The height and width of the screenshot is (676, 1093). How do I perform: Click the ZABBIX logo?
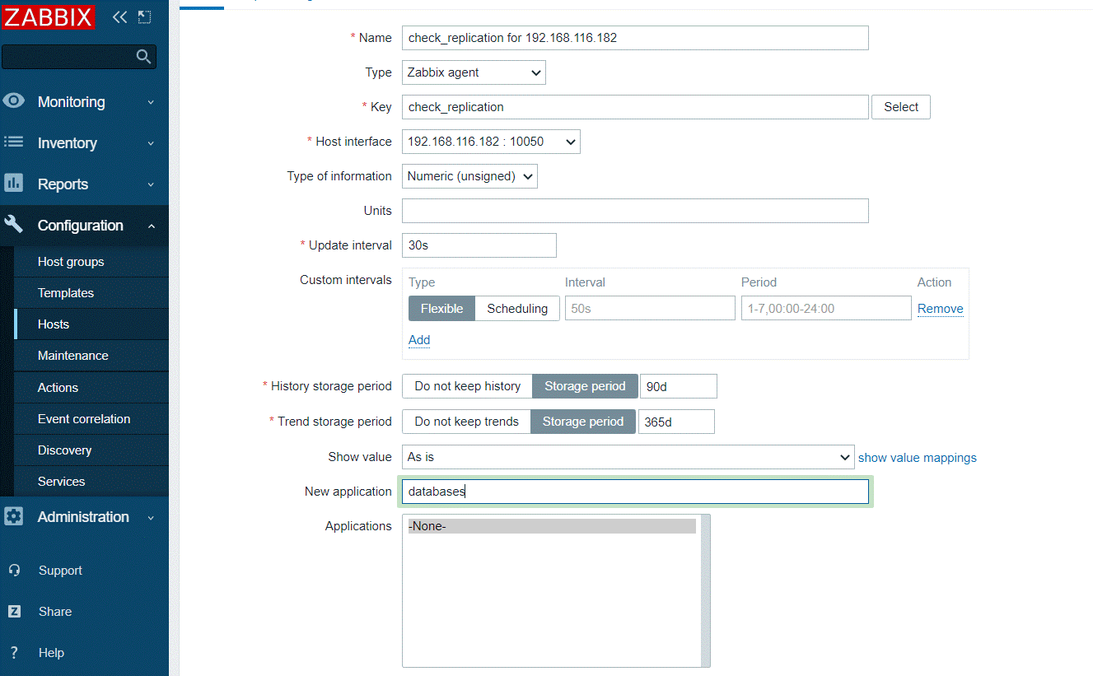tap(48, 16)
